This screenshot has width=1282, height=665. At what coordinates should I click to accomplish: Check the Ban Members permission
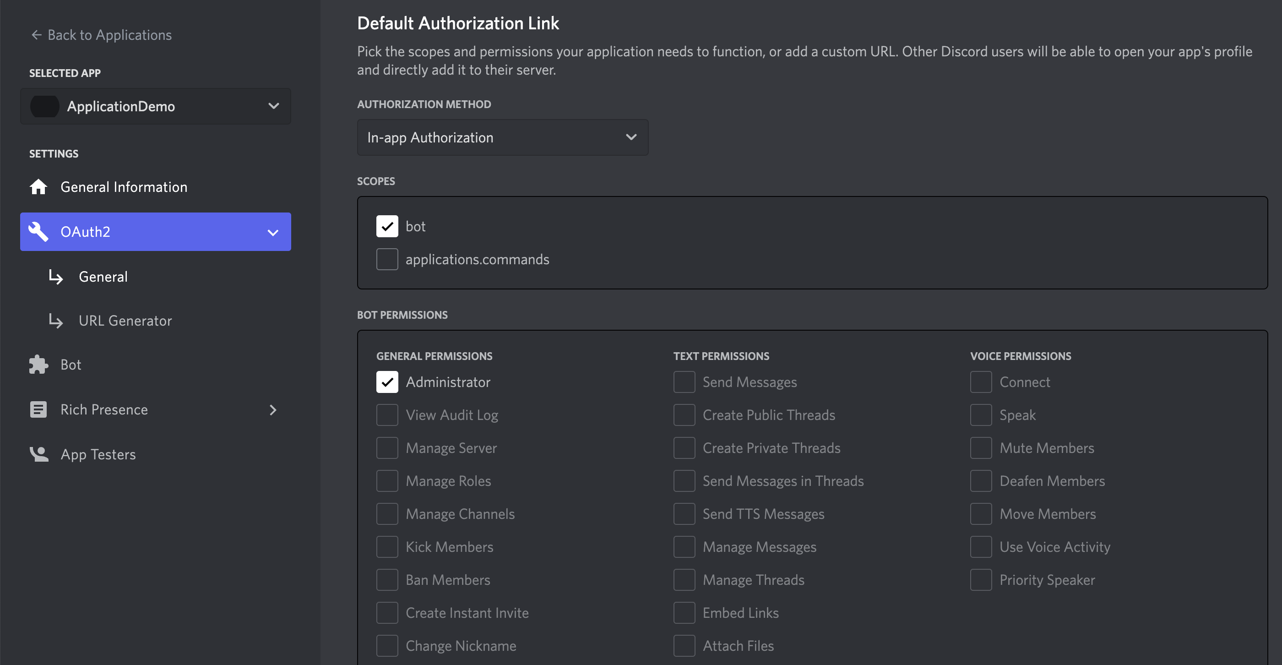[387, 580]
